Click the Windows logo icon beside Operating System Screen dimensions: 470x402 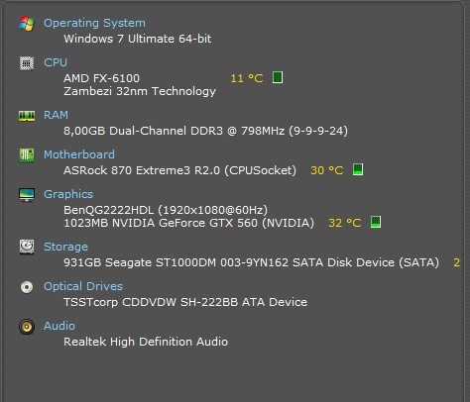click(x=27, y=24)
